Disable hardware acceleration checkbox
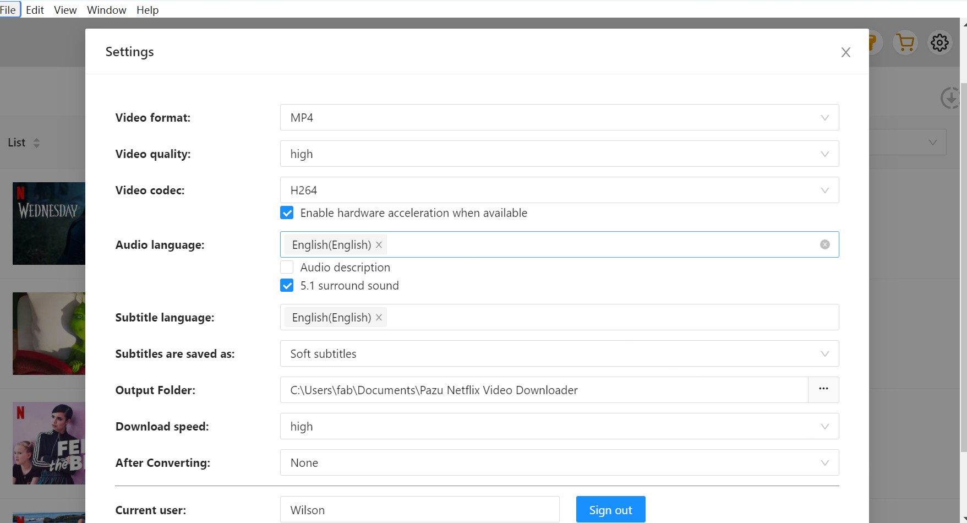The image size is (967, 523). [287, 213]
